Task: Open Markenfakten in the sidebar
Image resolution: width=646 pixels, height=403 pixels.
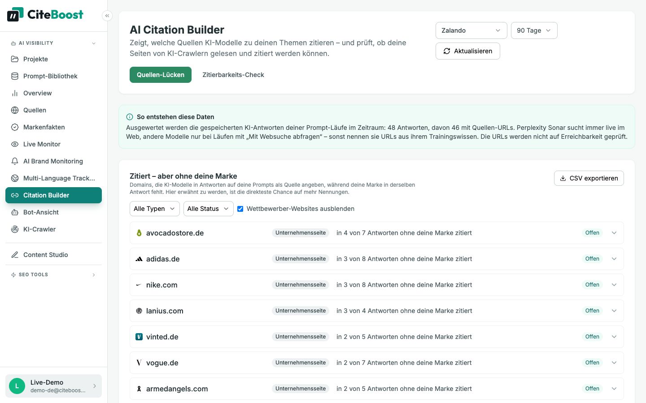Action: pyautogui.click(x=53, y=127)
